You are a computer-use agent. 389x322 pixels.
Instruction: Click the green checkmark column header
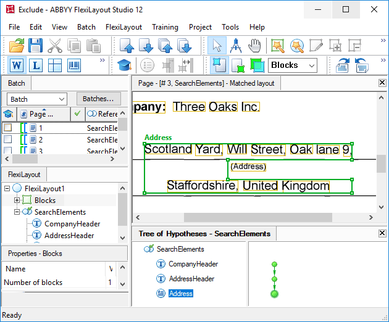pos(78,114)
